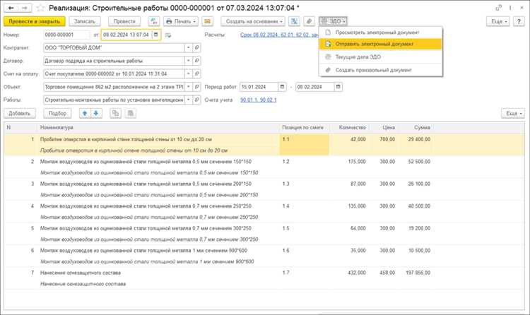
Task: Open the Дт/Кт postings icon
Action: [154, 21]
